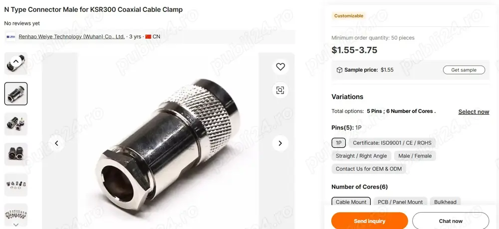
Task: Open image search with camera scan icon
Action: point(280,90)
